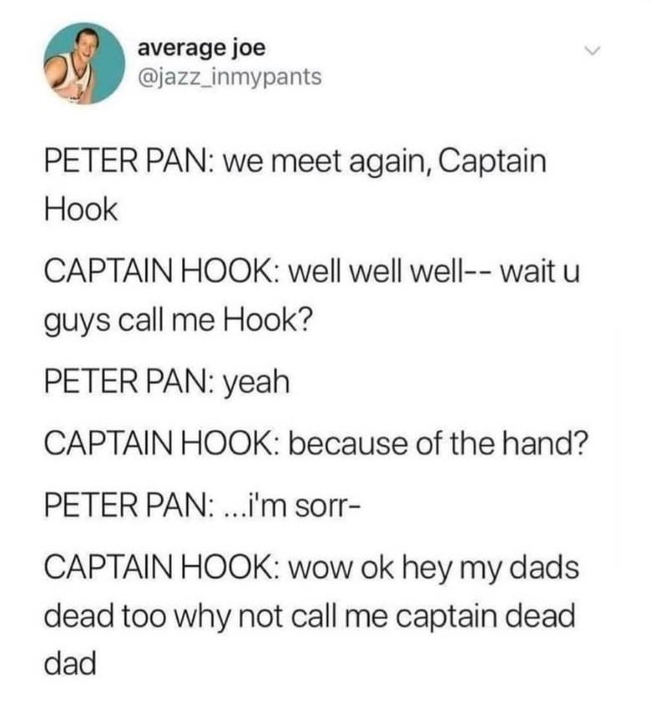Click the text 'because of the hand?'

tap(437, 443)
